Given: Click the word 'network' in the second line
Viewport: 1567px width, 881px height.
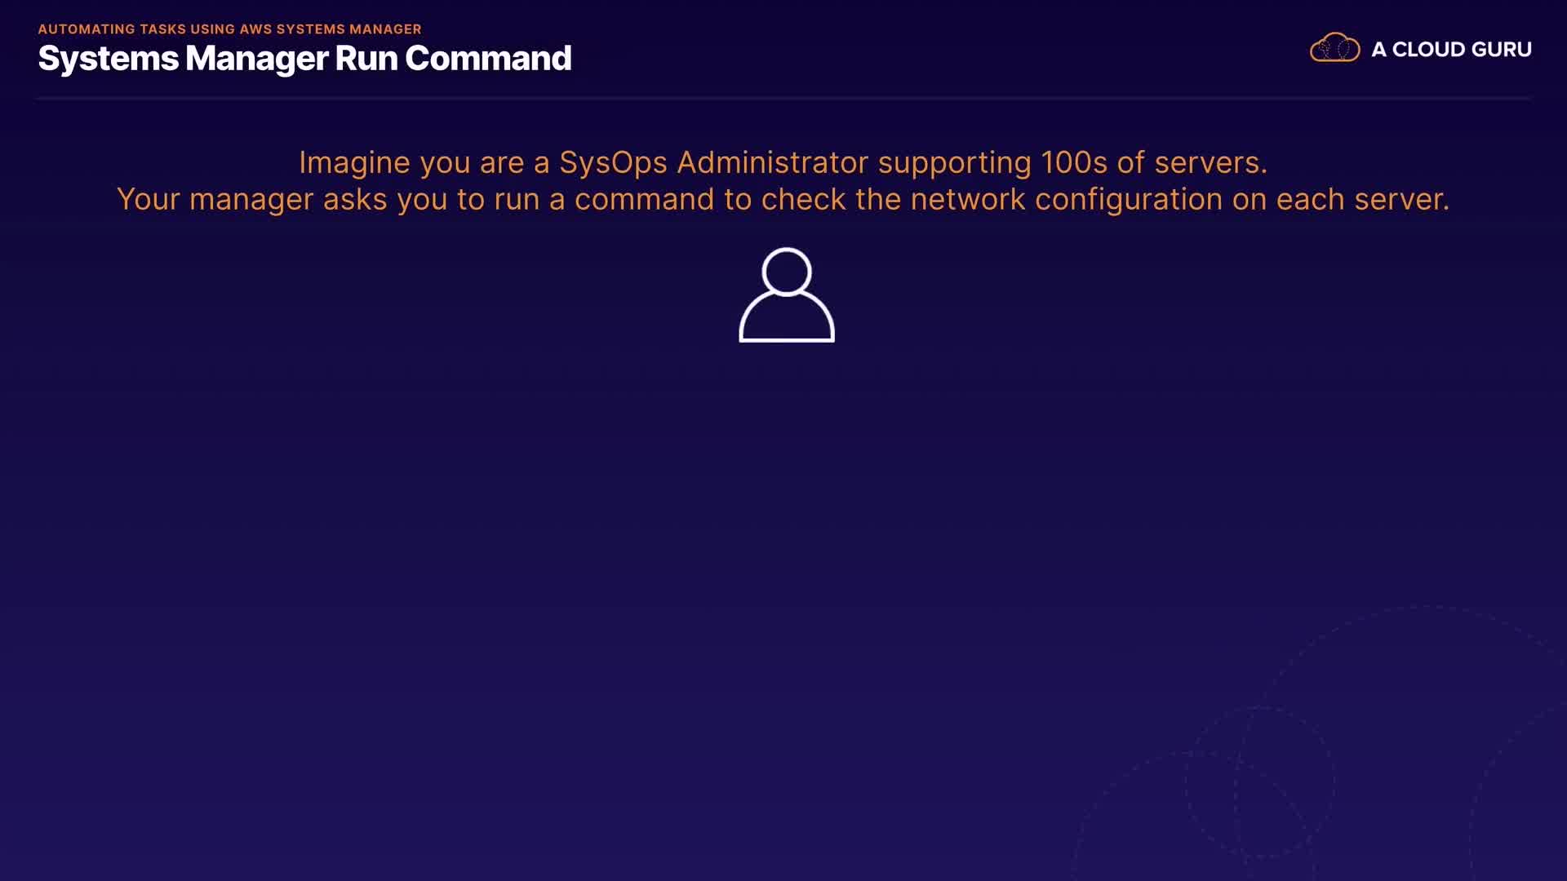Looking at the screenshot, I should point(967,200).
